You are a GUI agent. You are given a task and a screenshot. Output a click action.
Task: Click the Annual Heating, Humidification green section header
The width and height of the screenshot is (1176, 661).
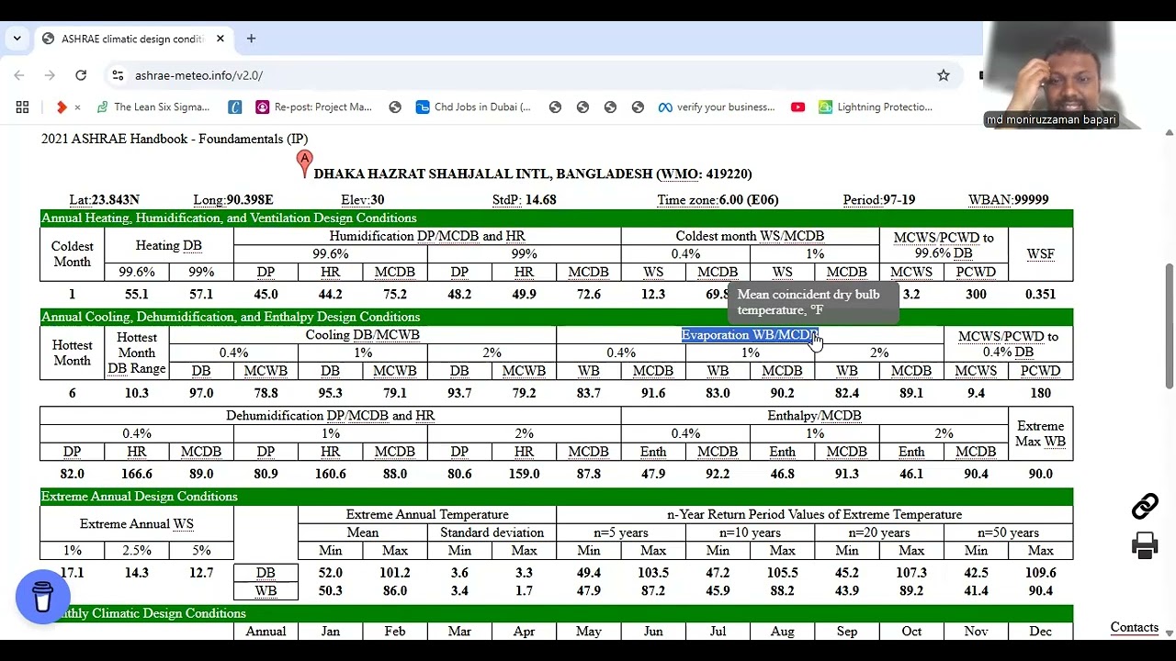(x=556, y=218)
